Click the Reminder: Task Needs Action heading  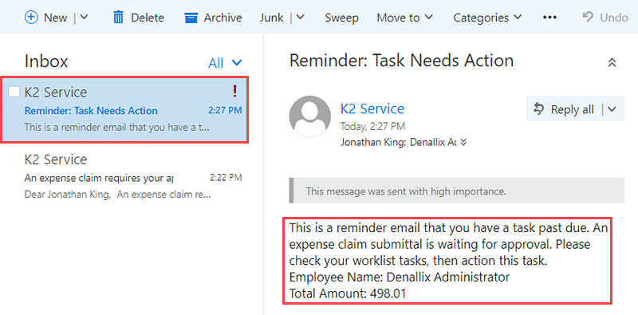tap(401, 61)
